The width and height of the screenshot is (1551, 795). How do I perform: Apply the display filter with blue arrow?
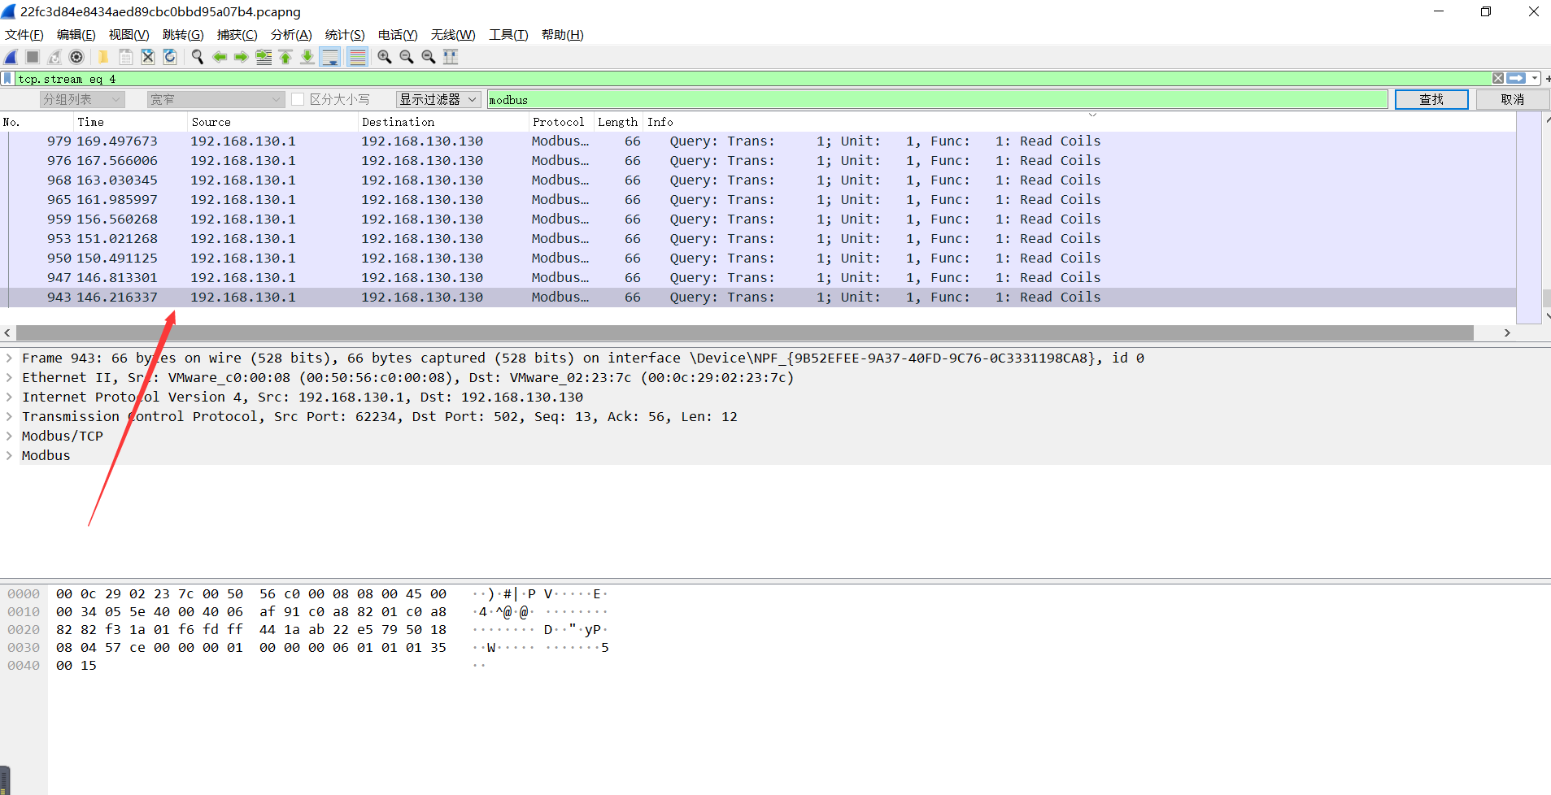(1516, 79)
